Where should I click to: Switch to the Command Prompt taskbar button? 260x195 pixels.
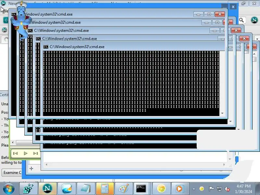pos(141,188)
